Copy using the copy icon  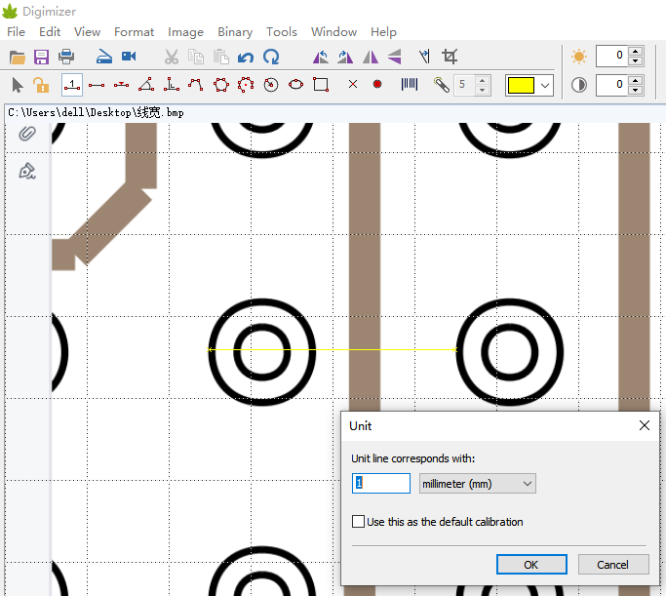pos(196,57)
